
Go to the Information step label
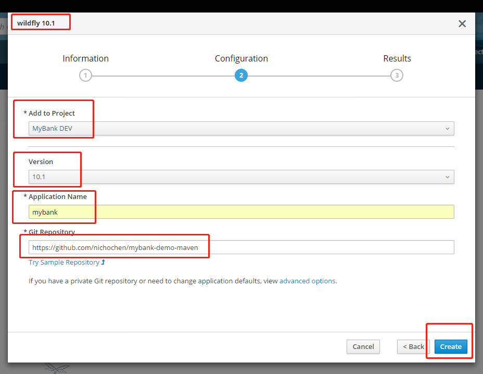(85, 58)
